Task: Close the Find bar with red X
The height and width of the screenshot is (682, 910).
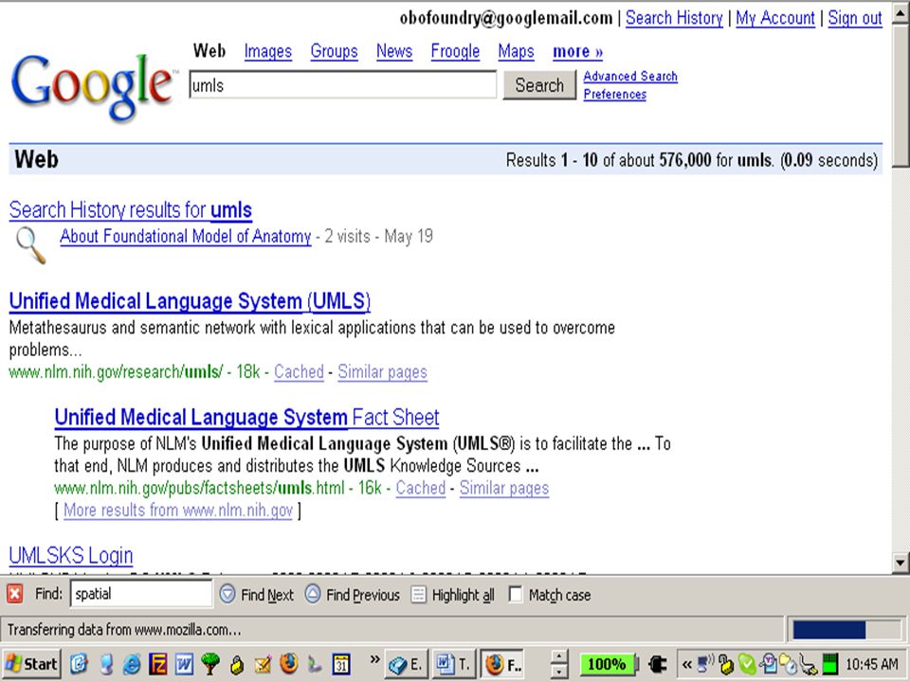Action: coord(14,594)
